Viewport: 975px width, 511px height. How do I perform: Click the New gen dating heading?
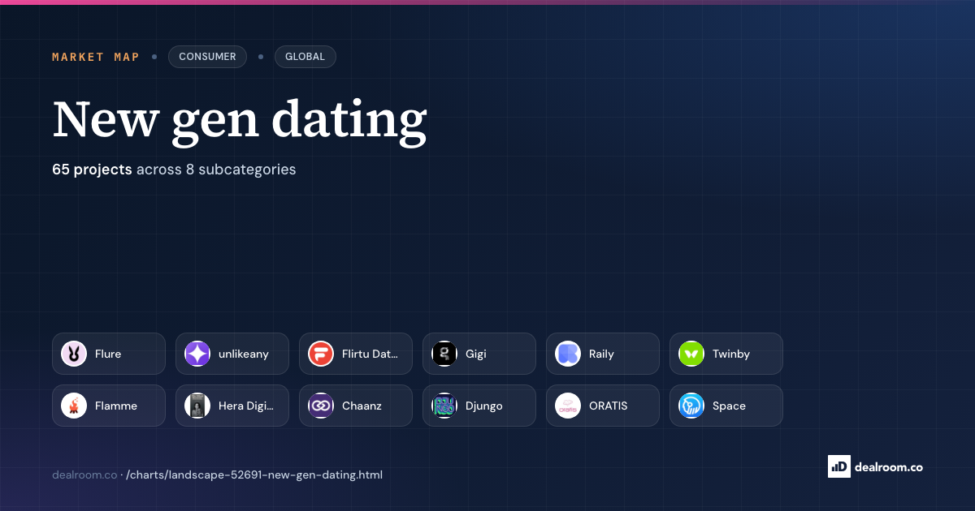240,120
